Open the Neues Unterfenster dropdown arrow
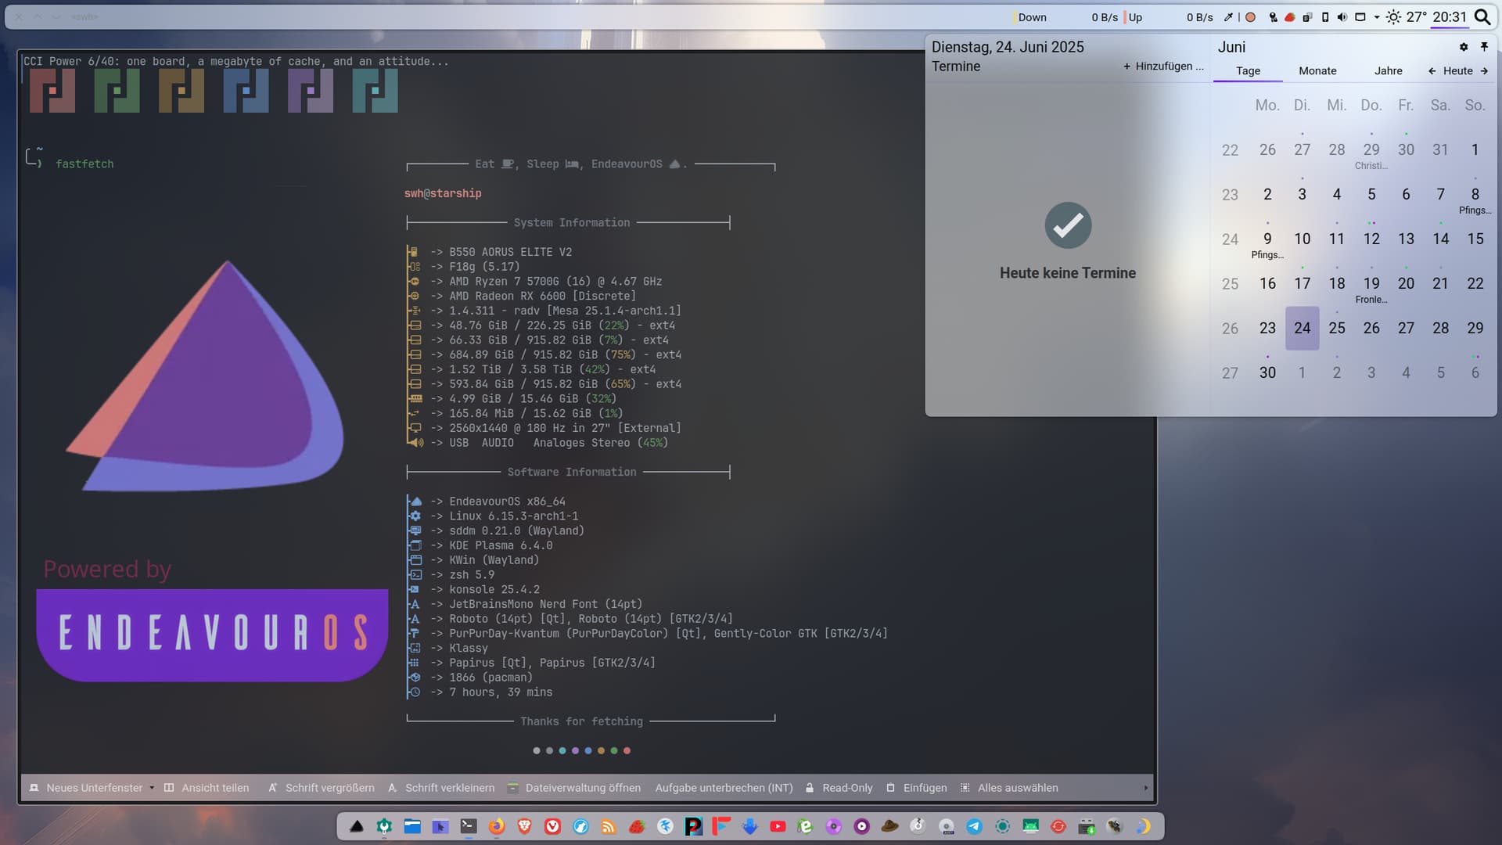Screen dimensions: 1502x845 pos(152,788)
